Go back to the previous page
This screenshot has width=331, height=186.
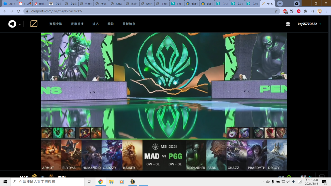coord(5,11)
